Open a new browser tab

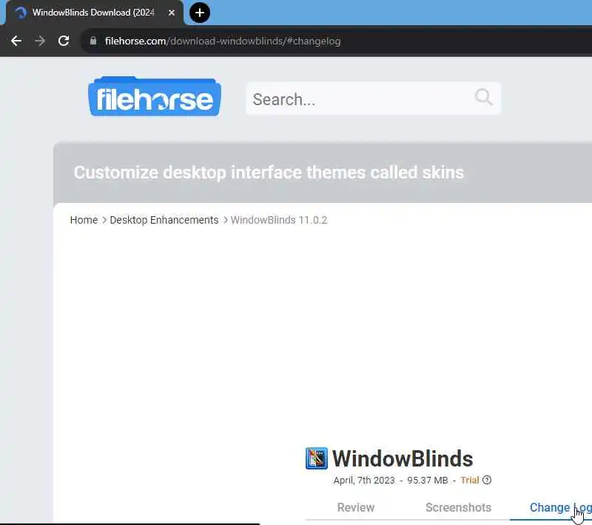(199, 13)
